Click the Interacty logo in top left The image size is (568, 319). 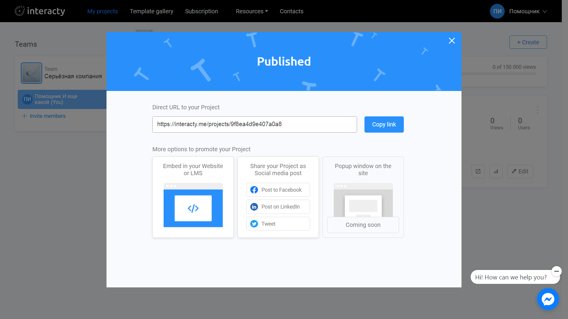(x=39, y=11)
